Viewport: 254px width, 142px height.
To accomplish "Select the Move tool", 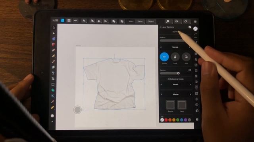I will click(x=54, y=28).
